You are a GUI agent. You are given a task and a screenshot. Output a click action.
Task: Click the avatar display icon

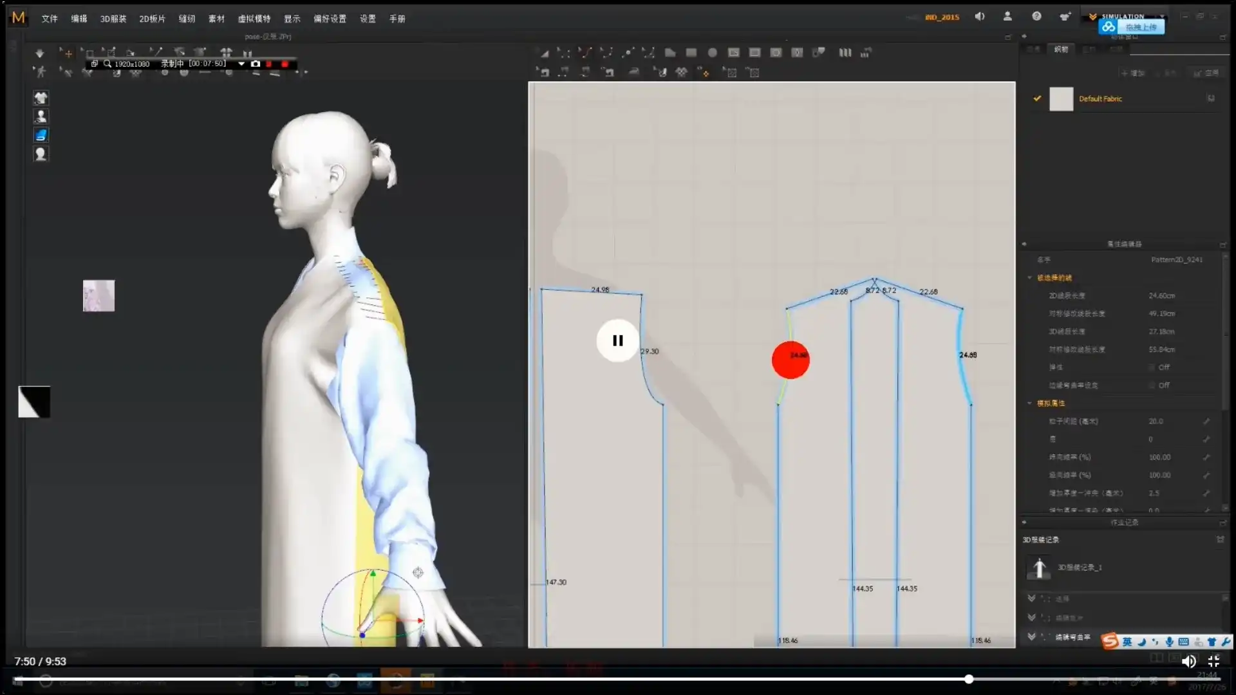[x=41, y=116]
